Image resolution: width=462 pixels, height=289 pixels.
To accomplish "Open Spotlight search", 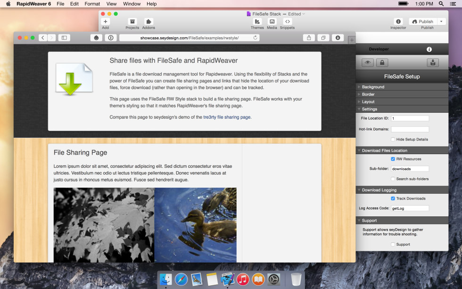I will tap(441, 4).
